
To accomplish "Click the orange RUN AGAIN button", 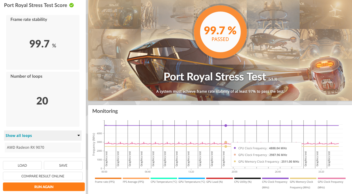I will pos(44,187).
